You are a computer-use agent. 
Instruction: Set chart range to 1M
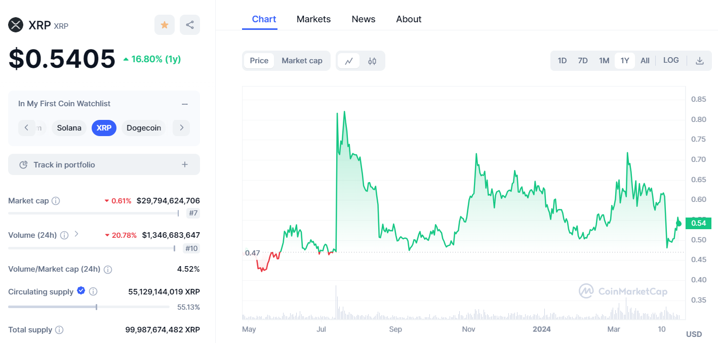point(604,61)
